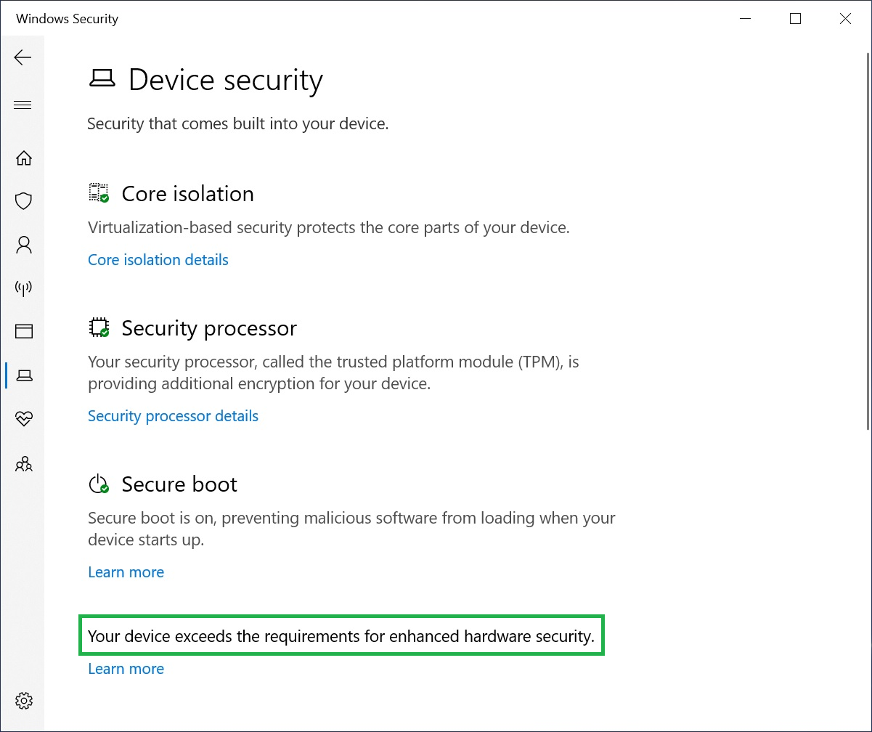Open Account protection person icon
The width and height of the screenshot is (872, 732).
(23, 245)
